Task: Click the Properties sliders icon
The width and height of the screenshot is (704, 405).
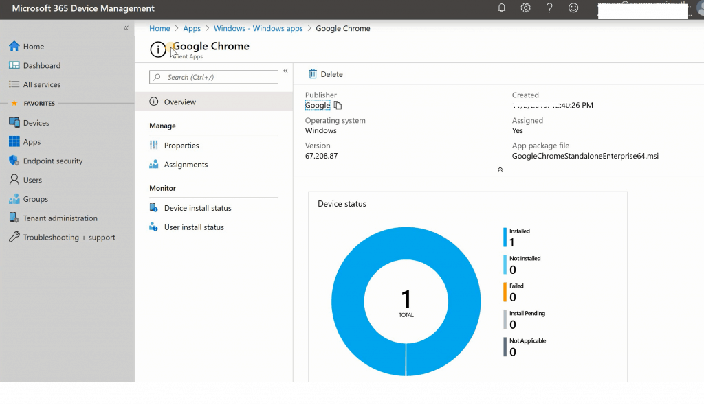Action: tap(154, 145)
